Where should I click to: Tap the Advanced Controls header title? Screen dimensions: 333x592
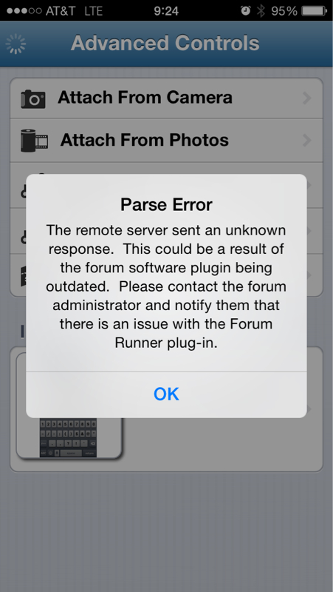[165, 43]
